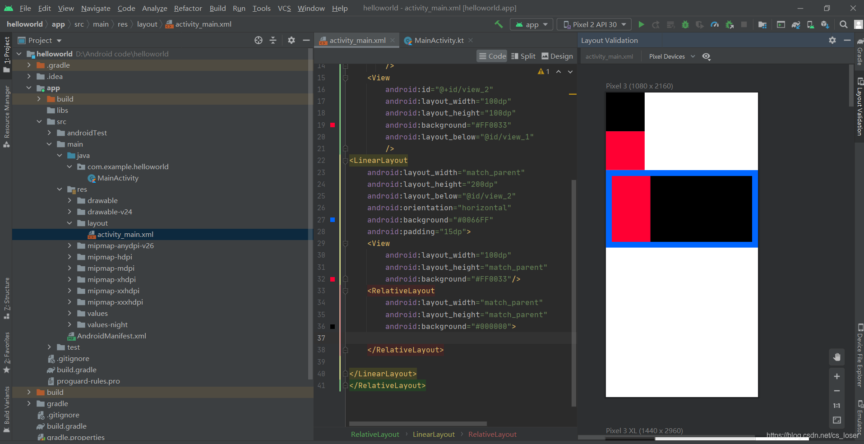Screen dimensions: 864x444
Task: Expand the values-night folder
Action: [x=69, y=324]
